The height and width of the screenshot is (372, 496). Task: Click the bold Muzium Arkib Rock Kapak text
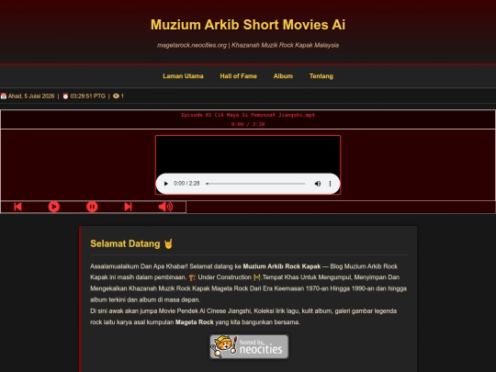[x=282, y=266]
